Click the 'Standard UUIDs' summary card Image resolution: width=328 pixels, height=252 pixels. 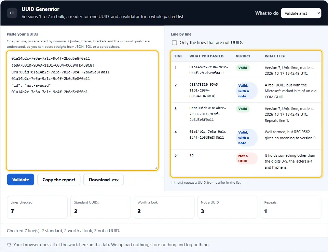tap(100, 207)
